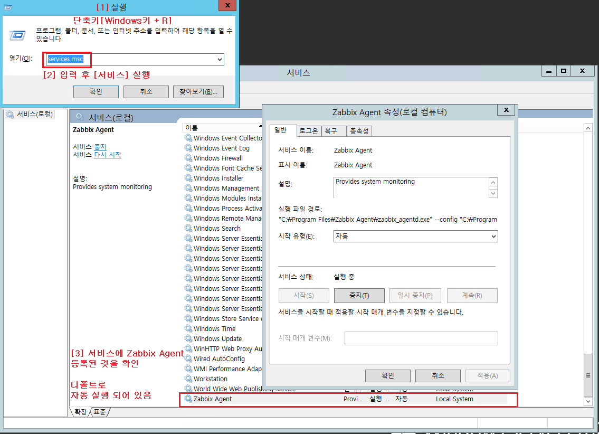Screen dimensions: 599x434
Task: Click gear icon beside Windows Remote Management
Action: point(188,218)
